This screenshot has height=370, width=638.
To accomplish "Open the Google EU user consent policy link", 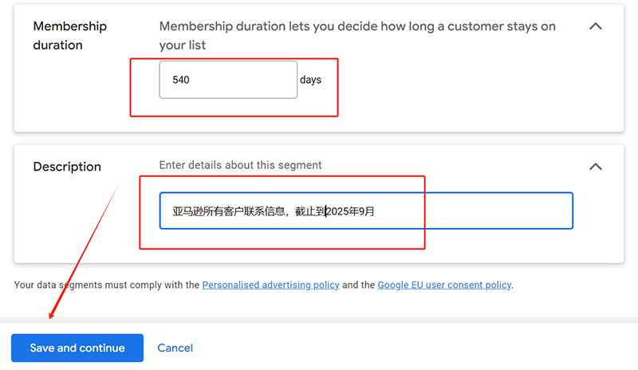I will tap(444, 285).
